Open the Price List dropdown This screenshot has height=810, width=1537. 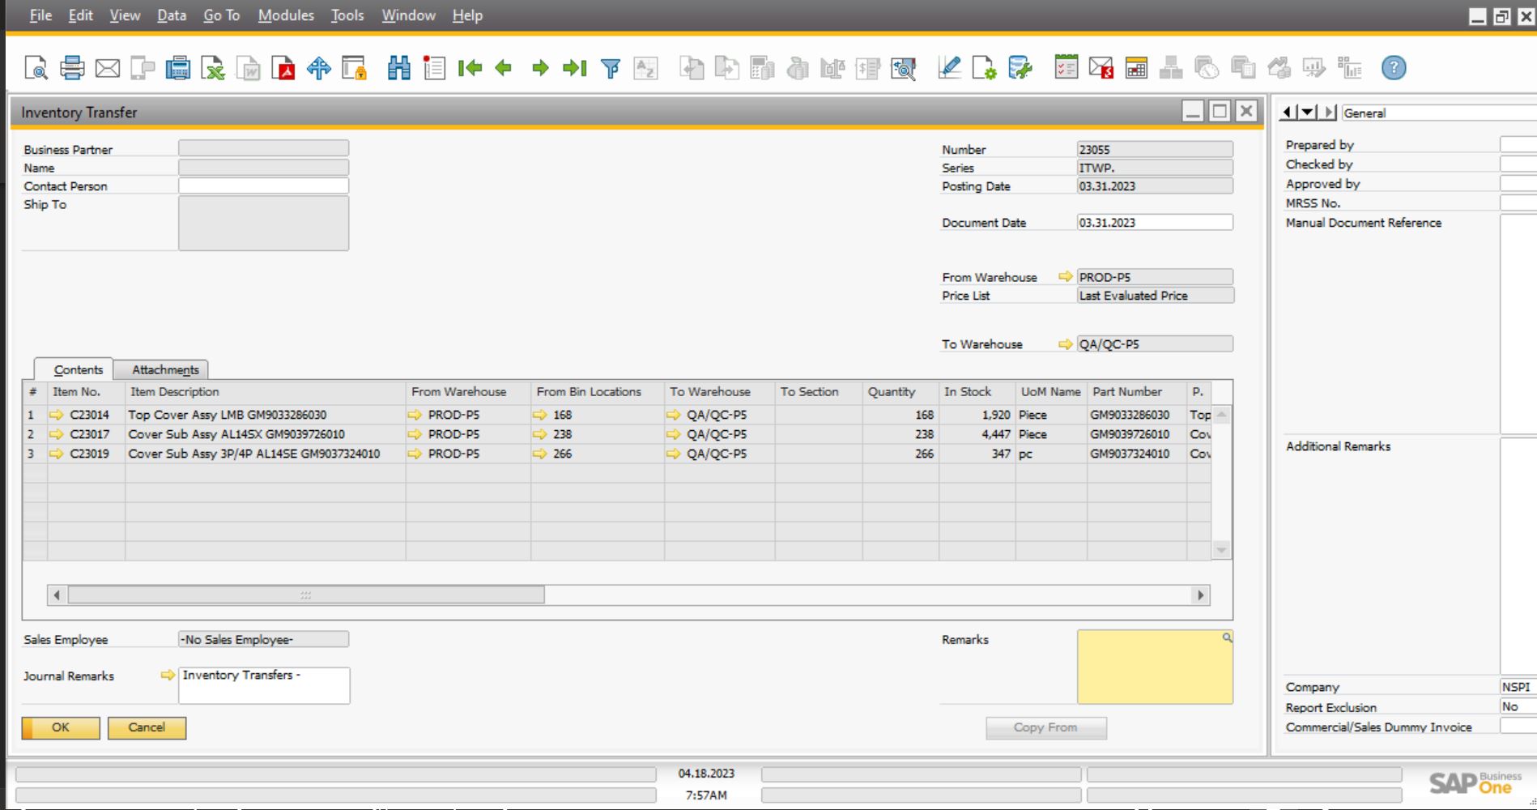pyautogui.click(x=1155, y=296)
